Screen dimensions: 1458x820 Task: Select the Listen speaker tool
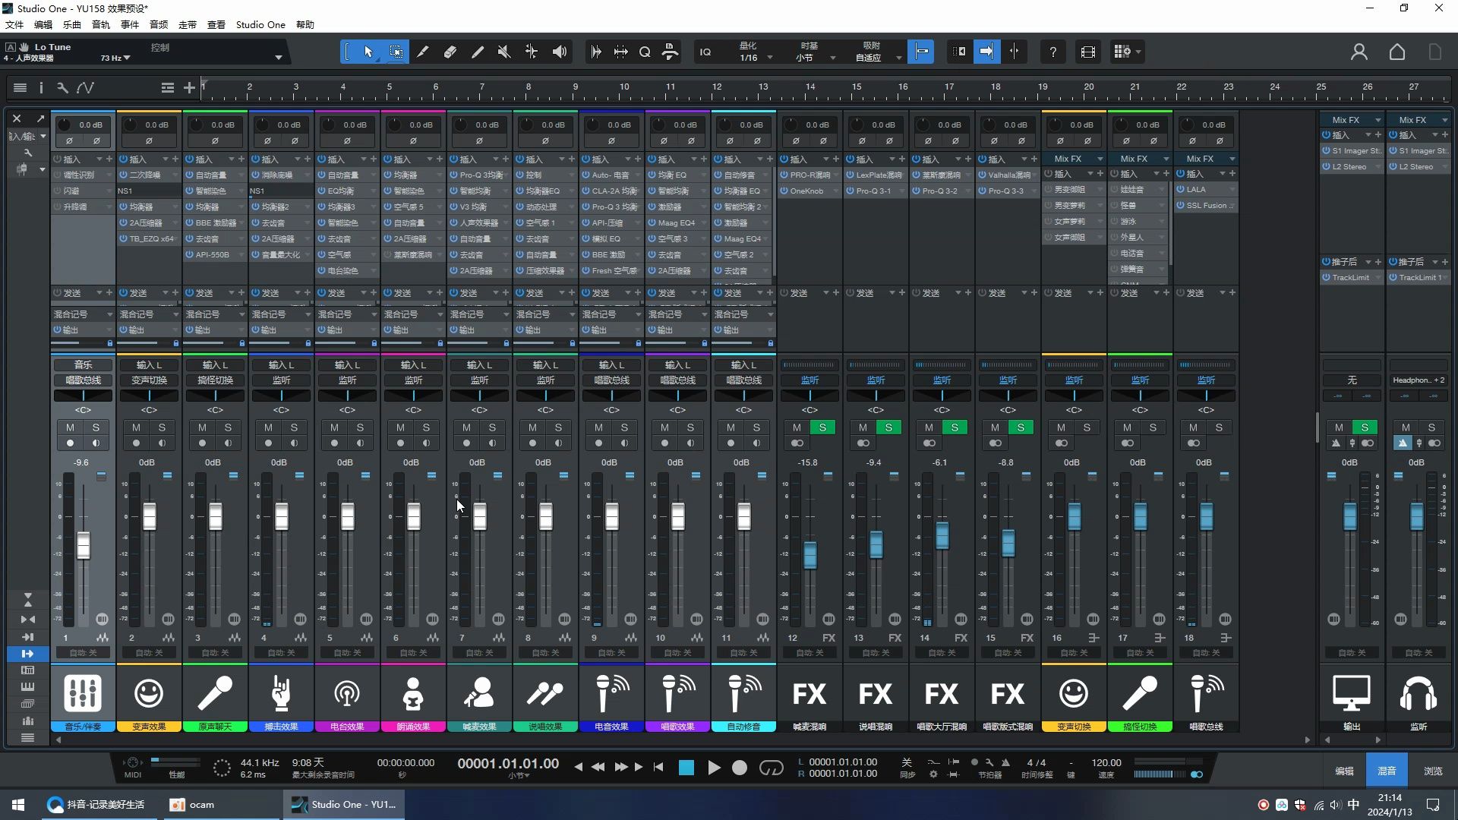coord(560,52)
